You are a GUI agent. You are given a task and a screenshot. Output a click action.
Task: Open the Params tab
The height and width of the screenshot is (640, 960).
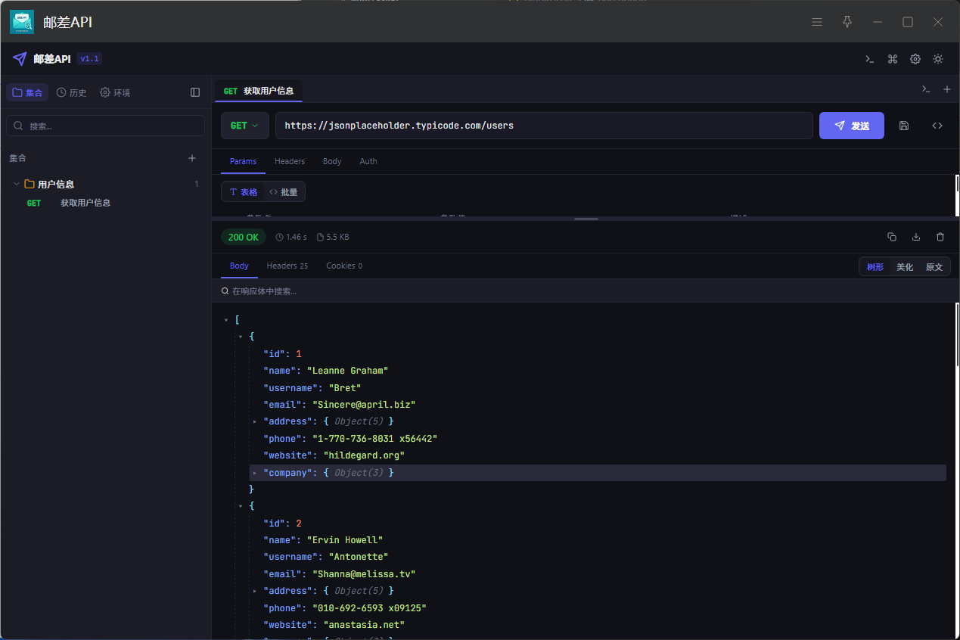[243, 161]
